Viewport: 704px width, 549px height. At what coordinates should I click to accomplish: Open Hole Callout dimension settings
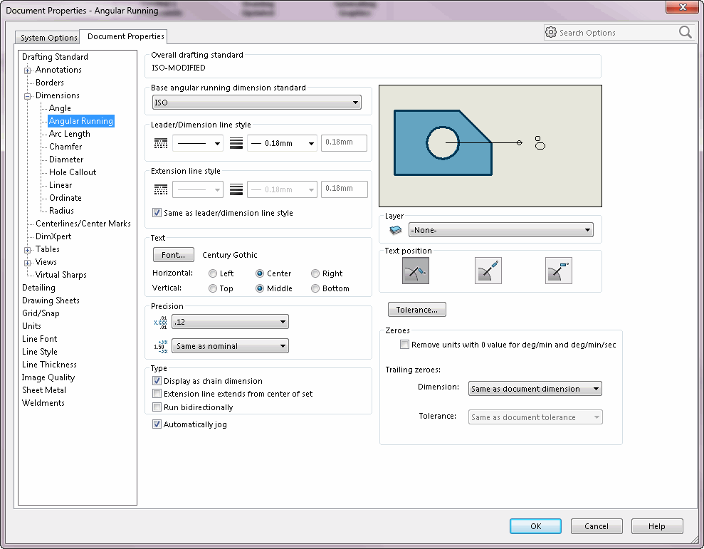(x=73, y=172)
